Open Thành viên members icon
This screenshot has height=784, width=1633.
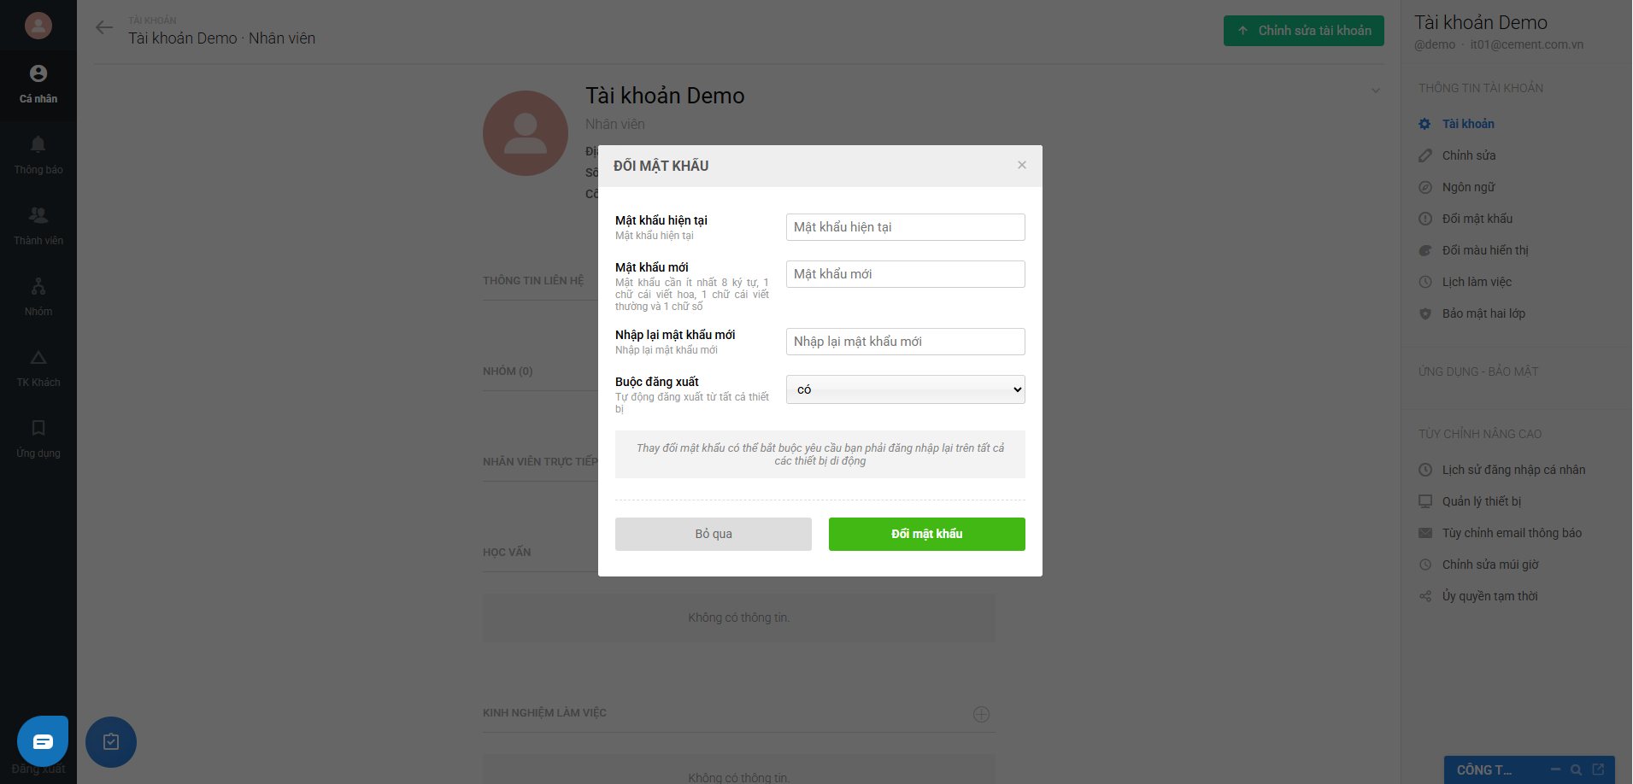point(38,215)
